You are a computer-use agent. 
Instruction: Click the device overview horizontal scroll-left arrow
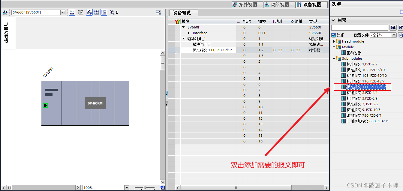click(178, 188)
